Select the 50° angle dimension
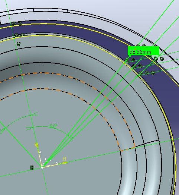Screen dimensions: 179x195 (x=53, y=127)
